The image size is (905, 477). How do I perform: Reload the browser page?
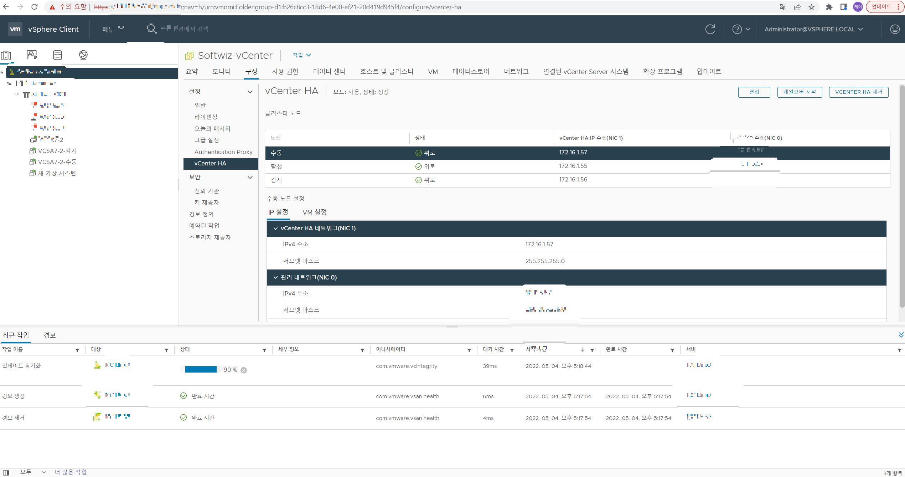(35, 7)
